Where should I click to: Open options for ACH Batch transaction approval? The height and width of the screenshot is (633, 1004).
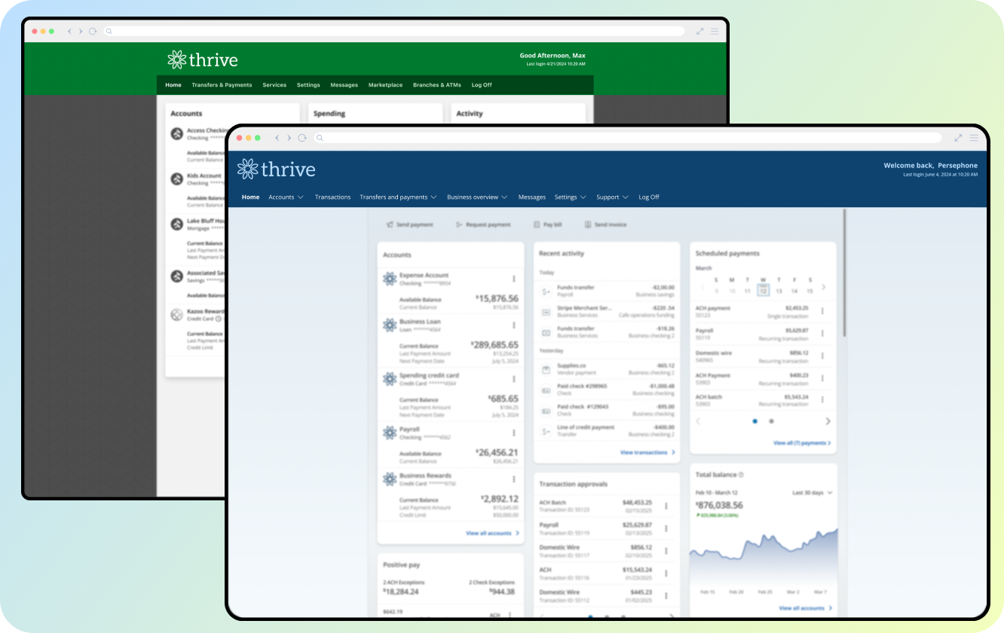point(666,506)
